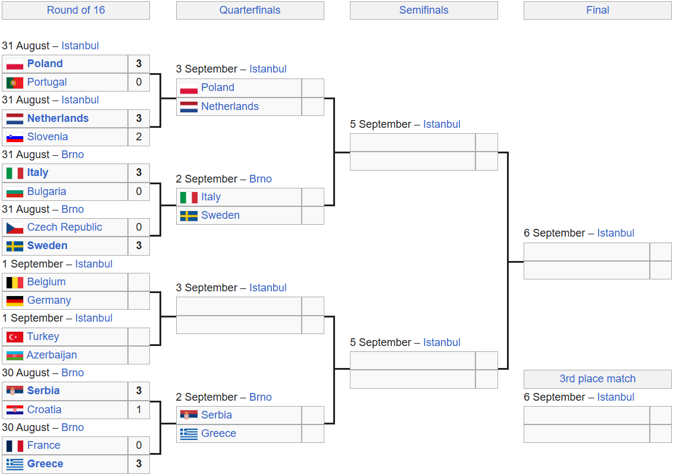Open the Semifinals header link

(x=424, y=10)
